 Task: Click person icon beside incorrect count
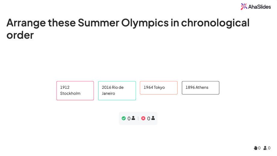[153, 118]
